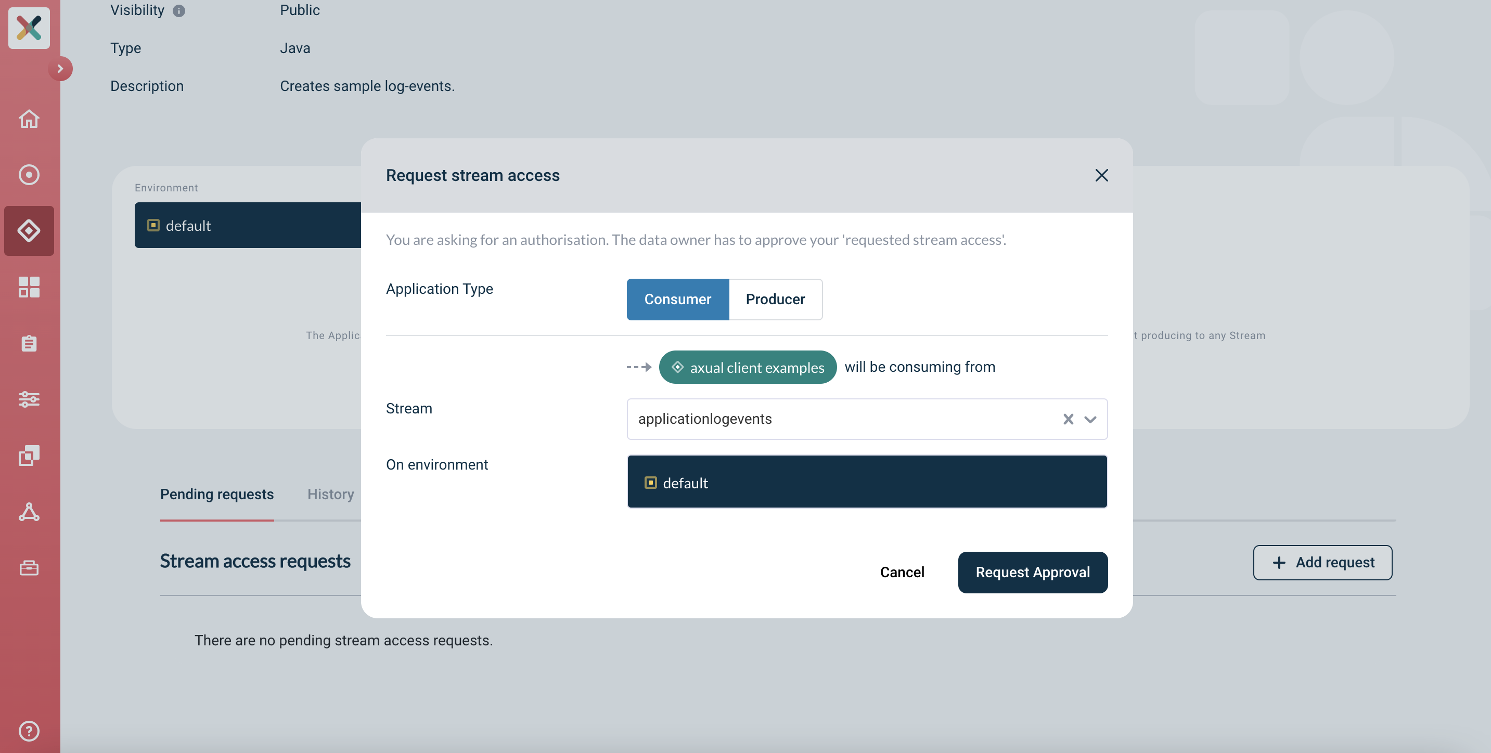Open the circle target sidebar icon
Screen dimensions: 1491x753
coord(29,175)
